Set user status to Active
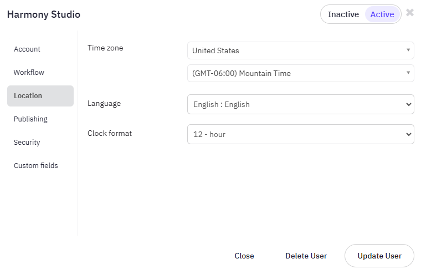This screenshot has height=274, width=421. (x=382, y=14)
